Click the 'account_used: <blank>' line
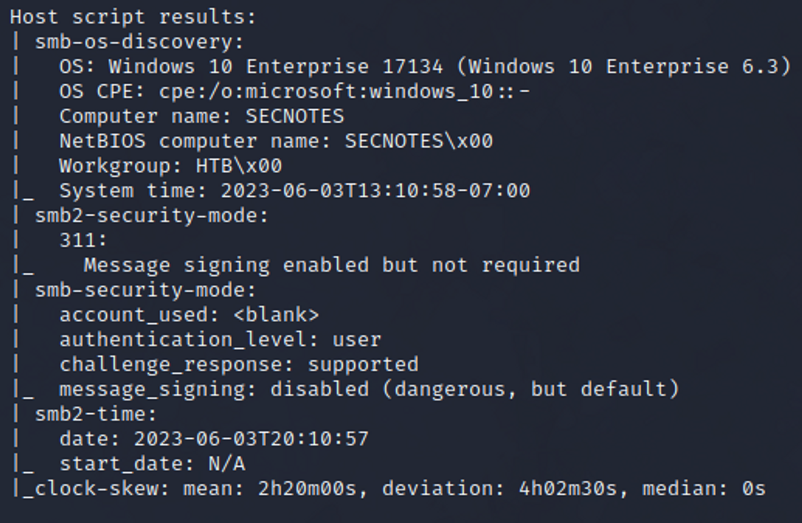Image resolution: width=802 pixels, height=523 pixels. tap(189, 315)
